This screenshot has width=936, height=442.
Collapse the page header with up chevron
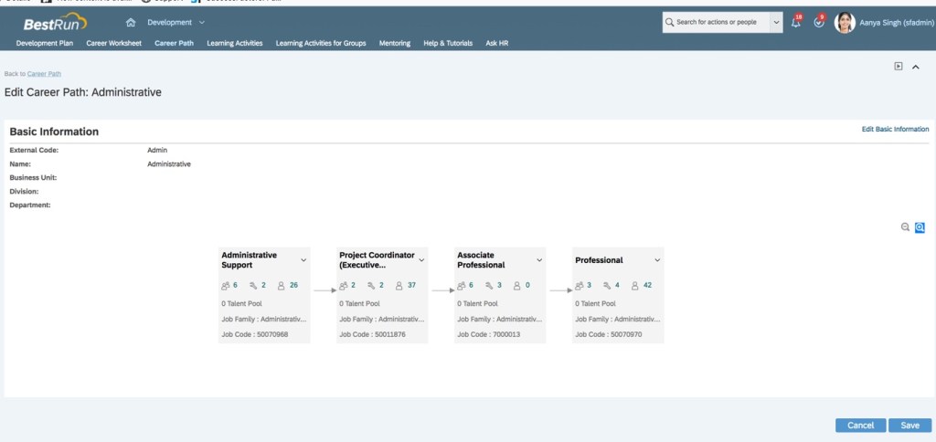(x=916, y=66)
